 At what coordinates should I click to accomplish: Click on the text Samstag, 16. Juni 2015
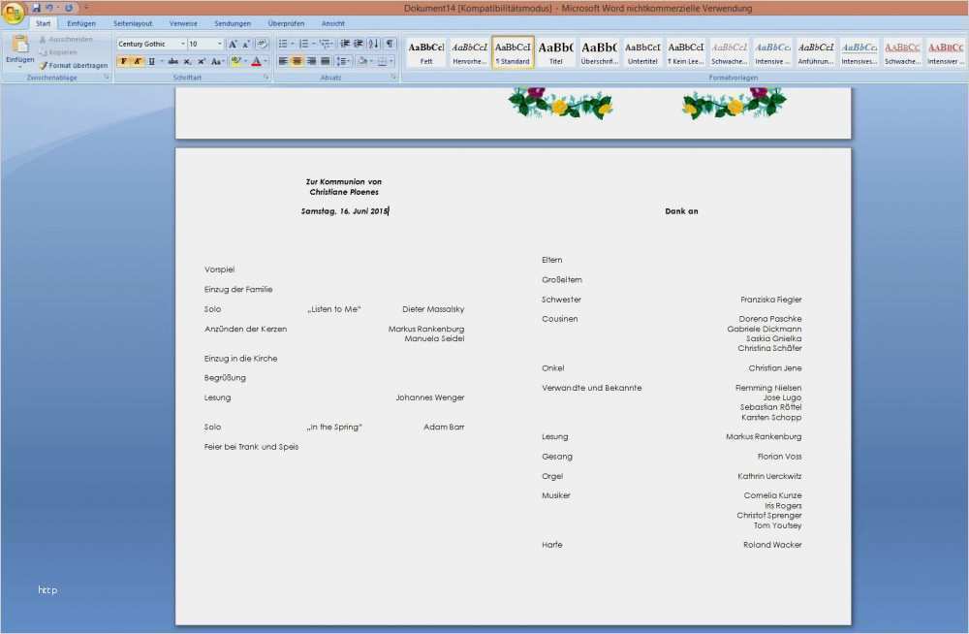click(x=344, y=211)
